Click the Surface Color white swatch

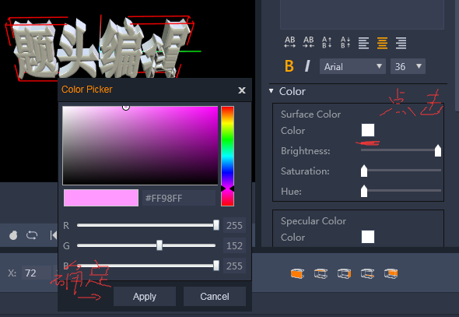tap(368, 130)
